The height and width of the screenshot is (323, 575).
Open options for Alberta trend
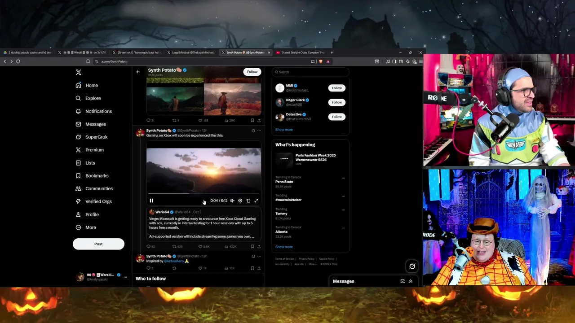pyautogui.click(x=343, y=228)
